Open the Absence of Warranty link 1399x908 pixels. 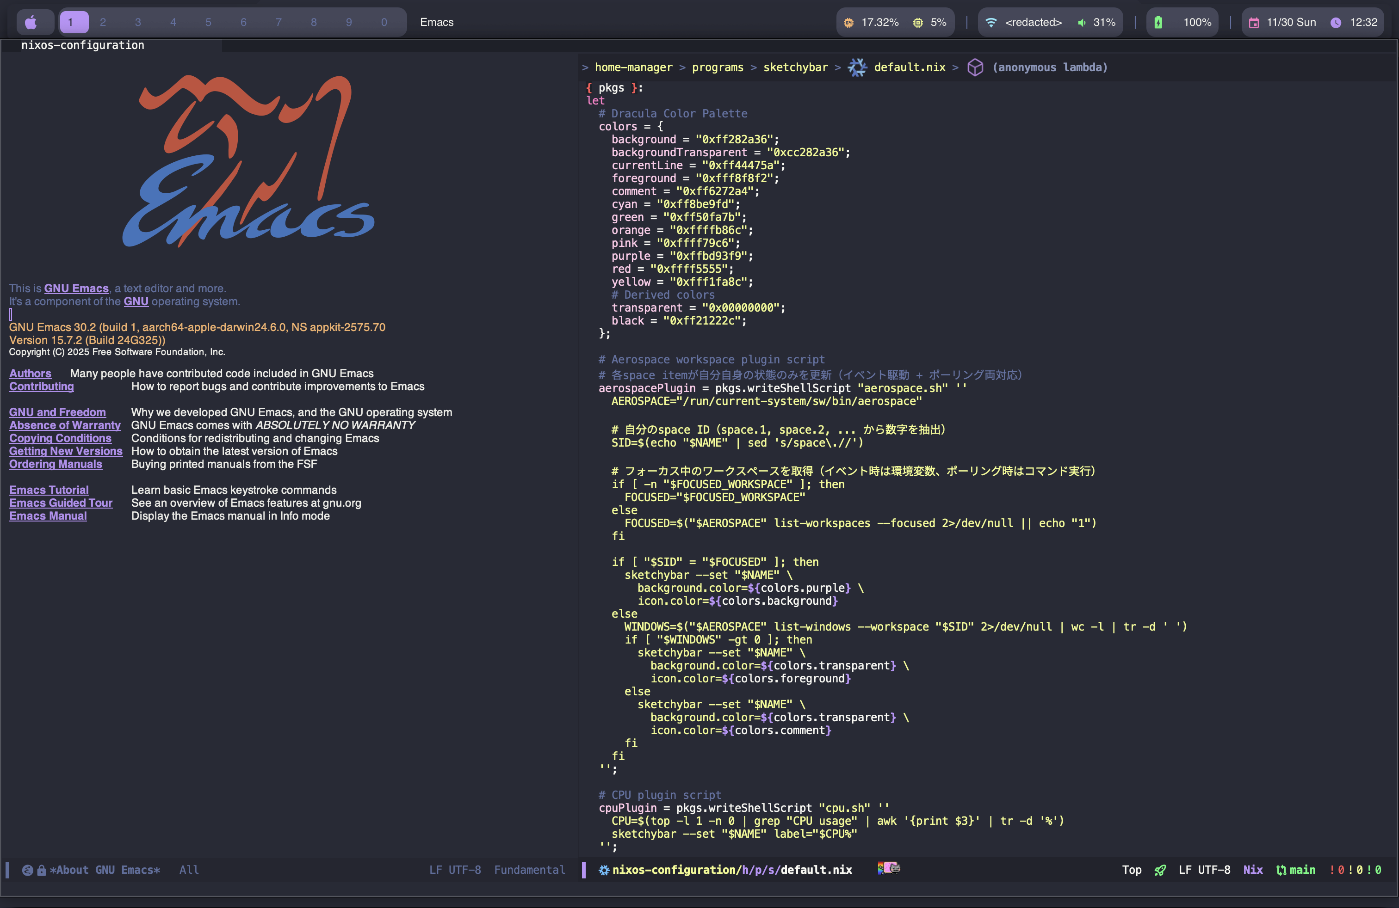65,425
